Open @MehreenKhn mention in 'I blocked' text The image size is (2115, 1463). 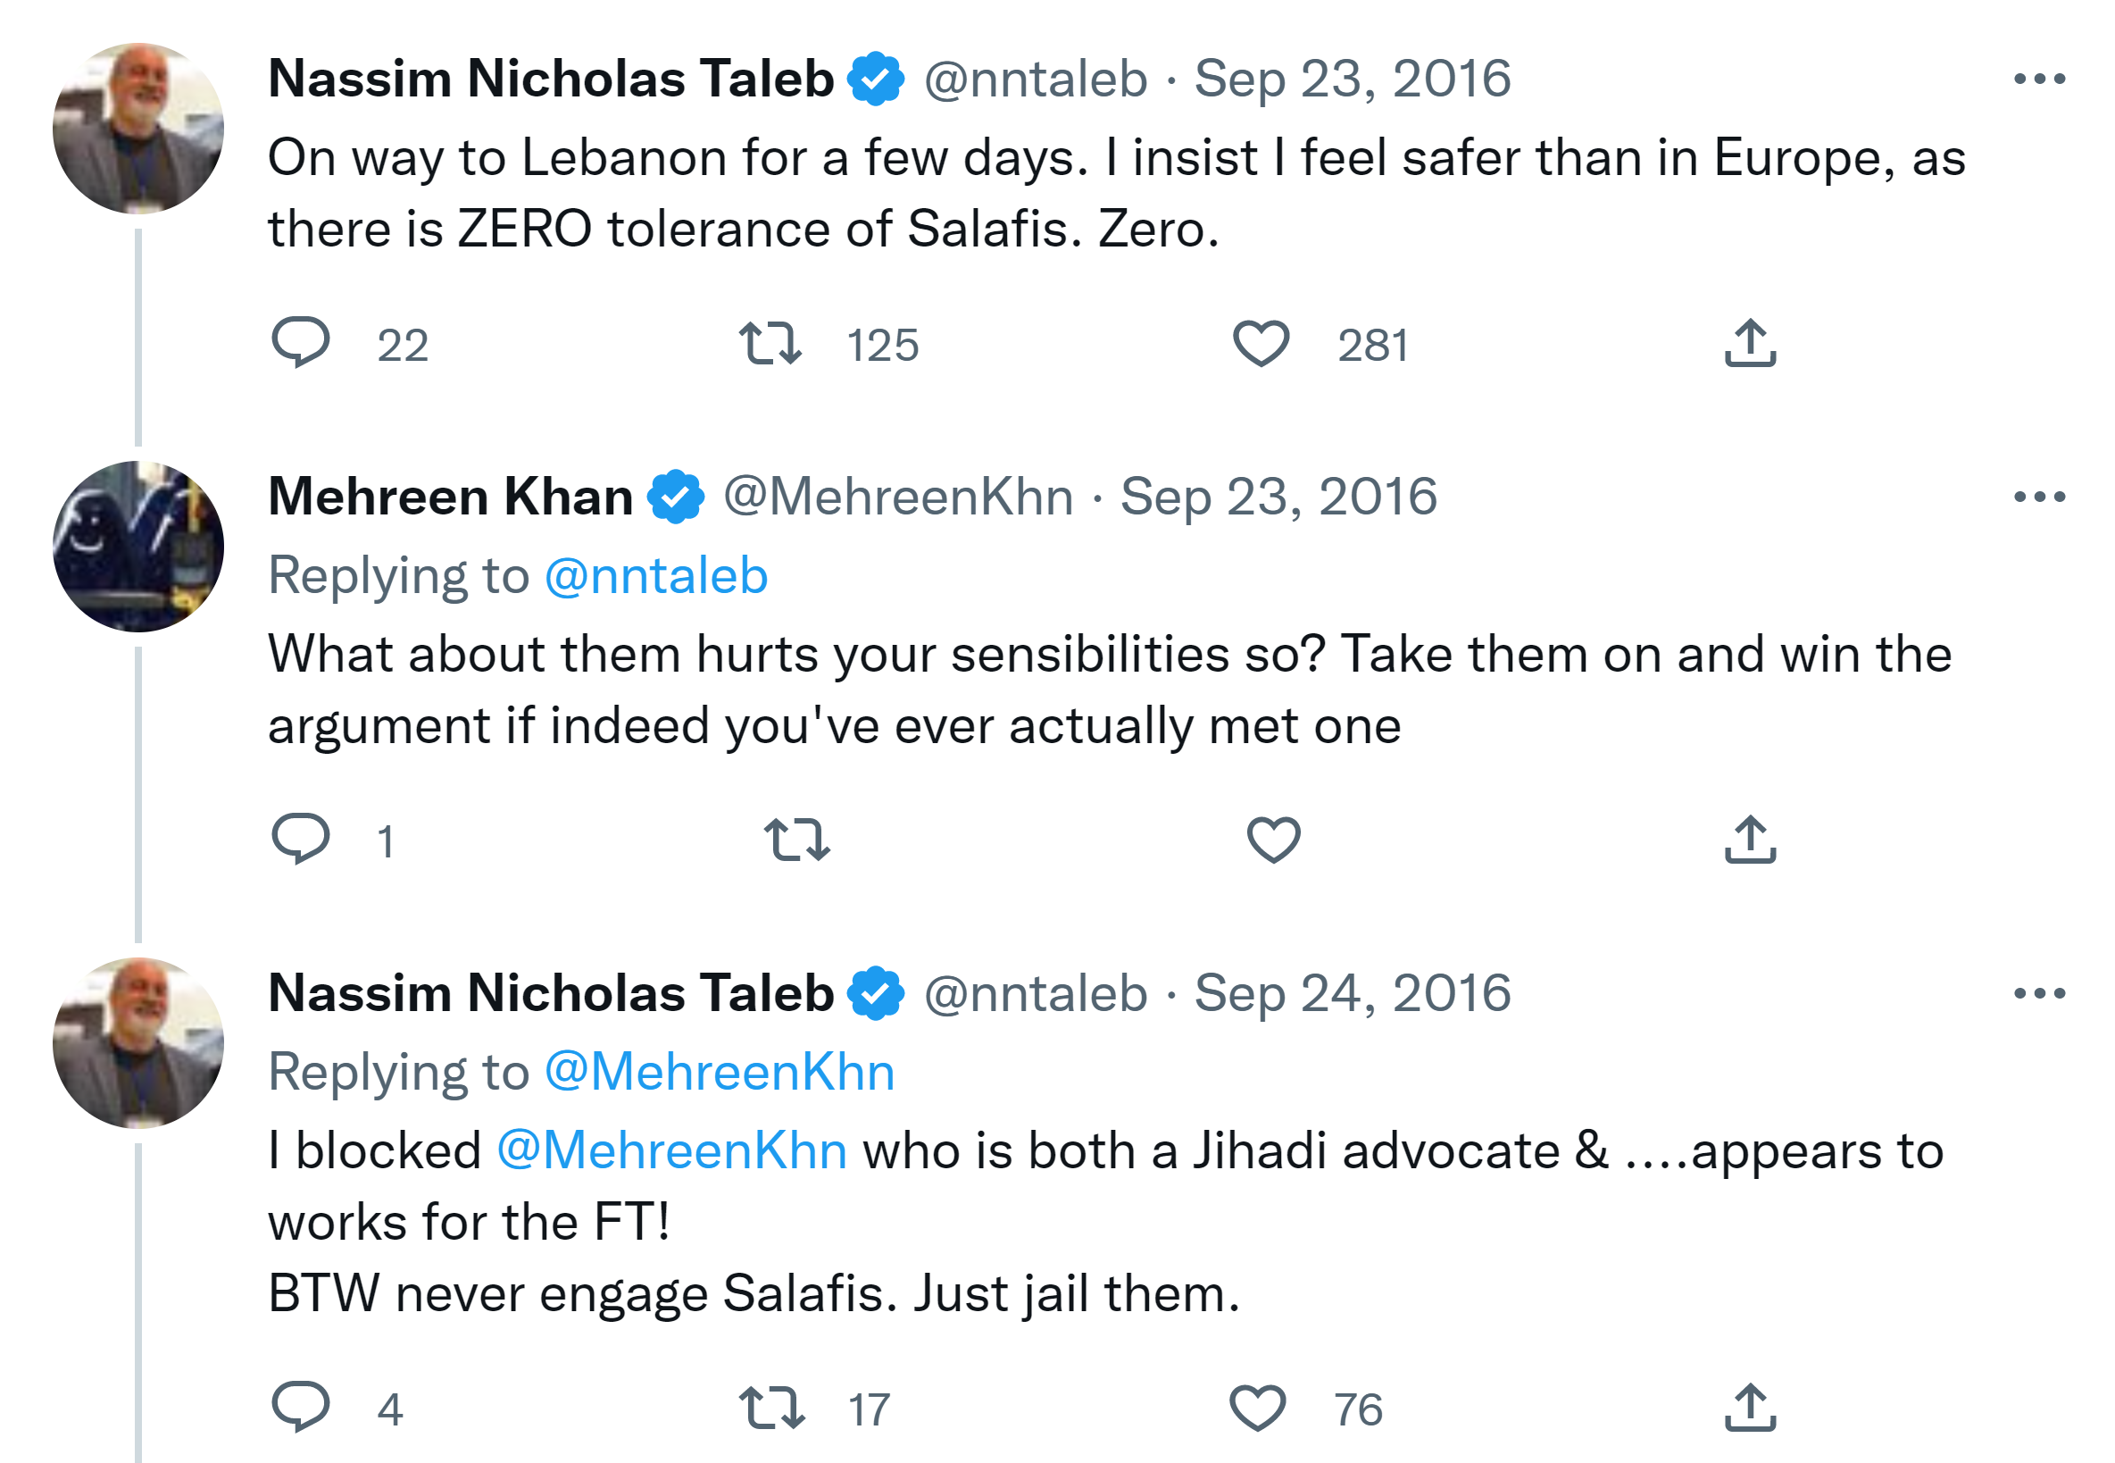[x=671, y=1151]
